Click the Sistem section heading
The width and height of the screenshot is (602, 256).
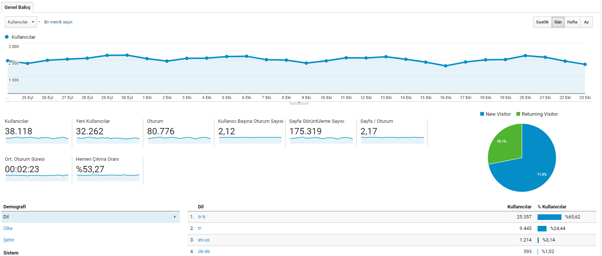pos(11,253)
